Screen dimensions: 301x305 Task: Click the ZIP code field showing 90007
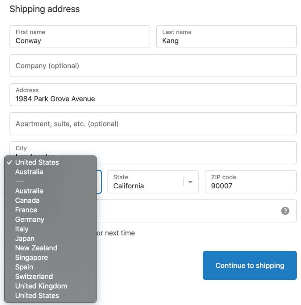251,181
